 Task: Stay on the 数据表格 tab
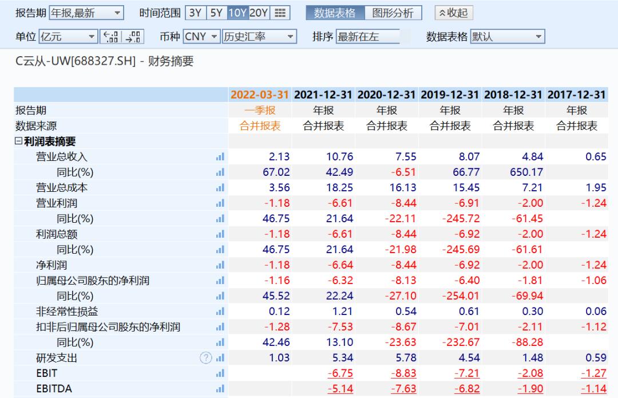335,13
